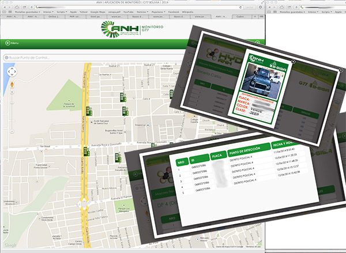Select the building marker near Calle 4

point(123,97)
